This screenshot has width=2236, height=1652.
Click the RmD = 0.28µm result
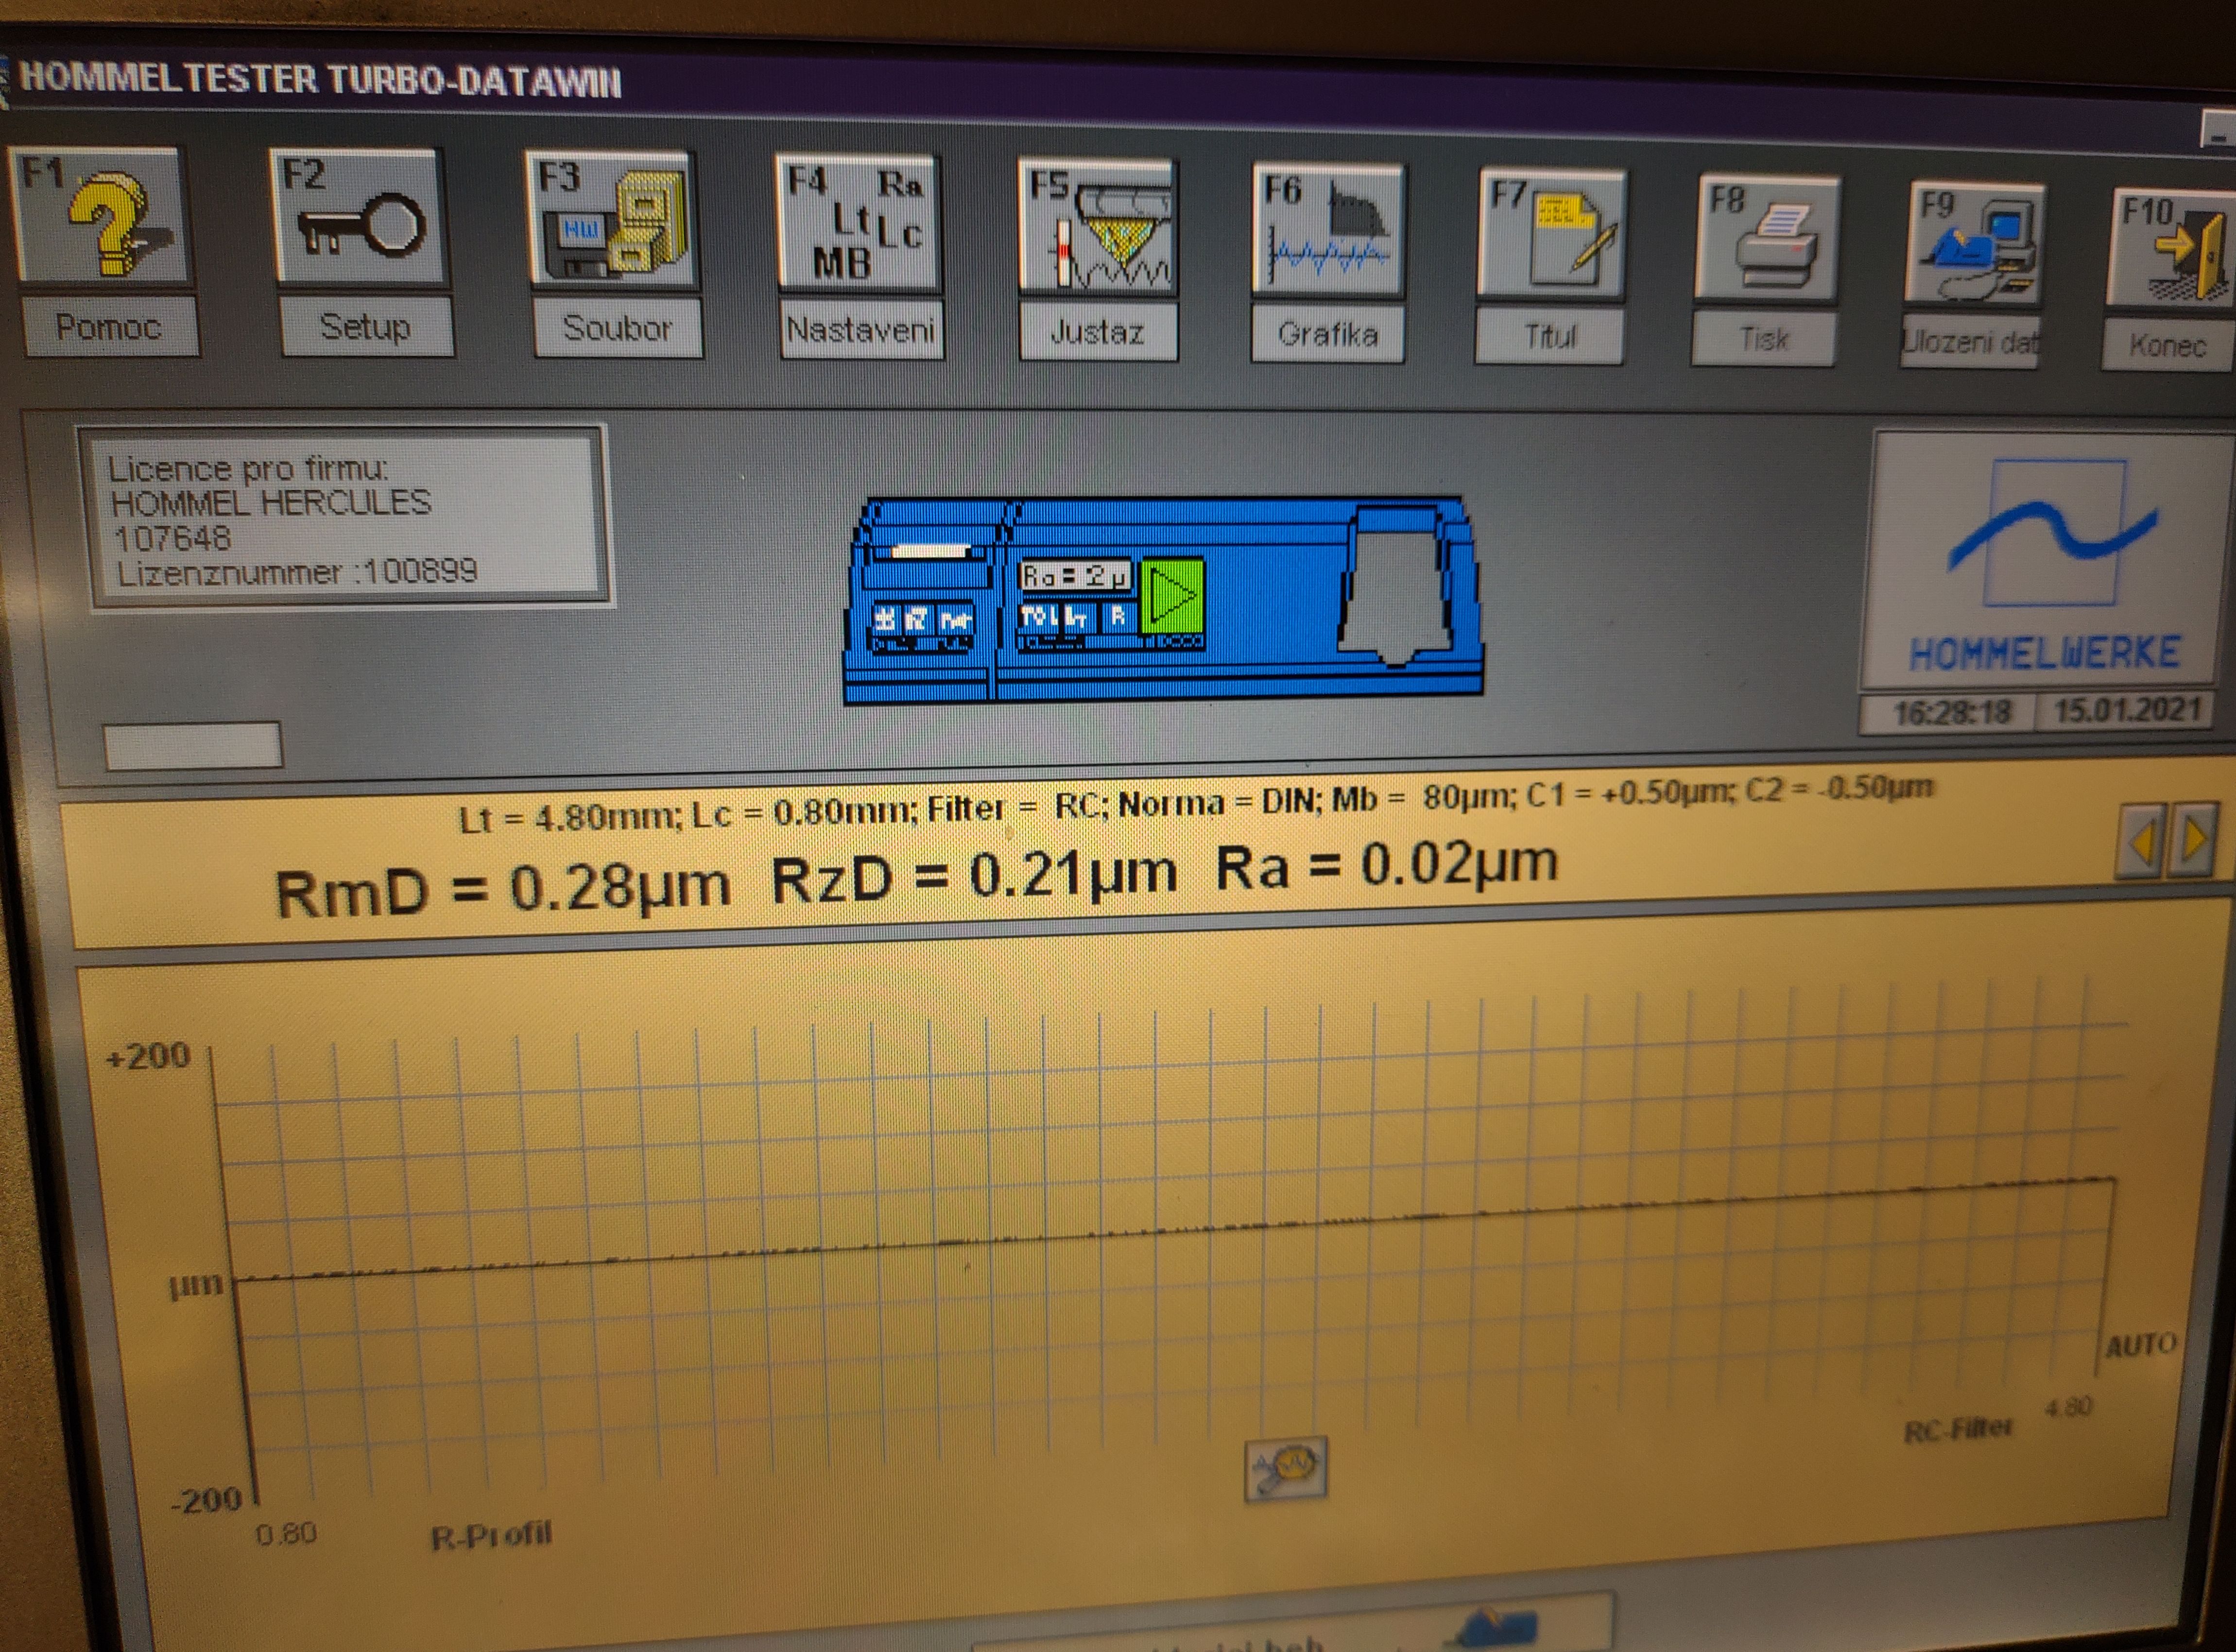pyautogui.click(x=502, y=889)
